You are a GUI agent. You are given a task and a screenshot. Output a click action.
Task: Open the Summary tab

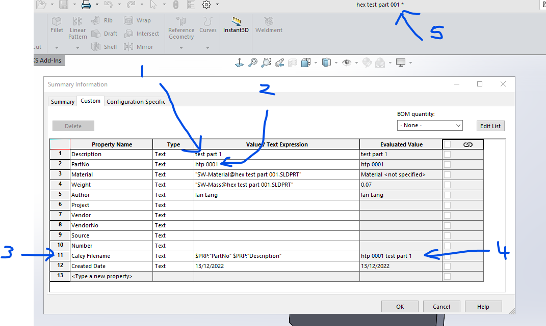click(x=62, y=102)
